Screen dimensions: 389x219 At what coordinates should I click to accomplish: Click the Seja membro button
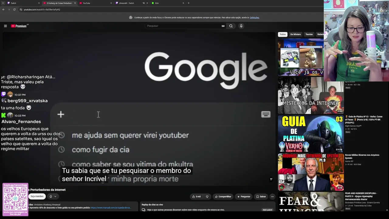click(37, 196)
